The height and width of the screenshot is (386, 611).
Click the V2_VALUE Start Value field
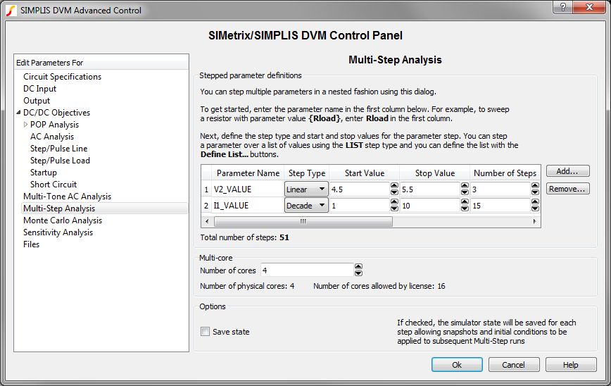pyautogui.click(x=358, y=189)
